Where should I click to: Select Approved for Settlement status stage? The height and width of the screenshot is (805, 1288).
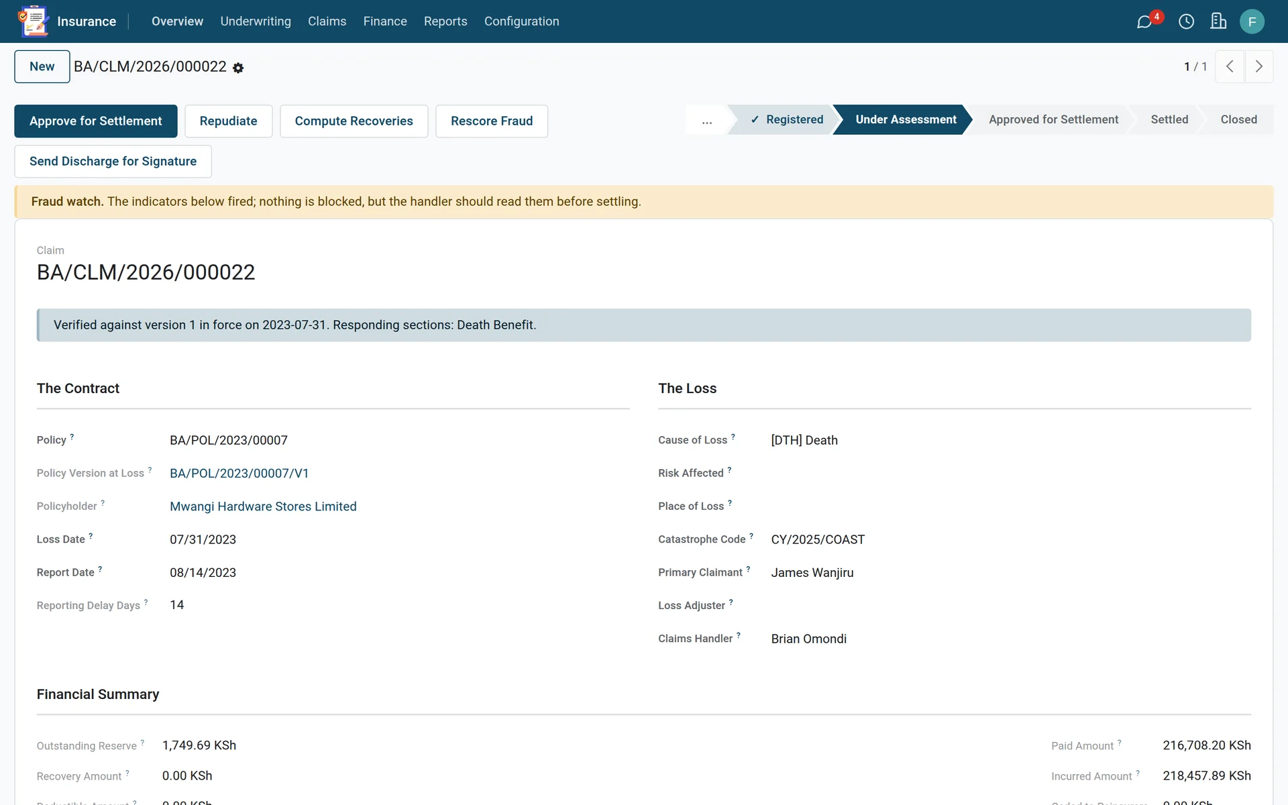pyautogui.click(x=1053, y=119)
